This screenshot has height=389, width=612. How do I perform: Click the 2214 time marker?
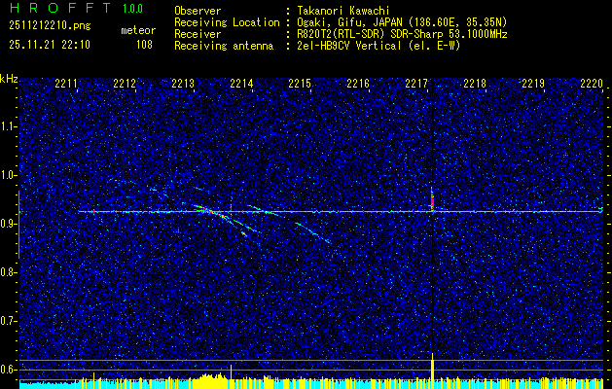tap(241, 84)
